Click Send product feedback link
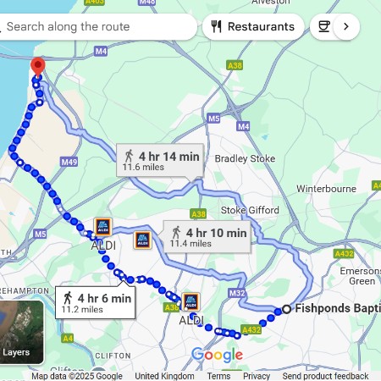Viewport: 381px width, 381px height. tap(325, 376)
